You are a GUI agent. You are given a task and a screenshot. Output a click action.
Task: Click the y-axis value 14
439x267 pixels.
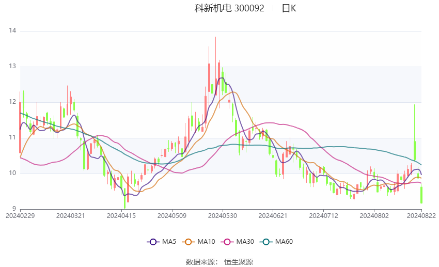[12, 30]
